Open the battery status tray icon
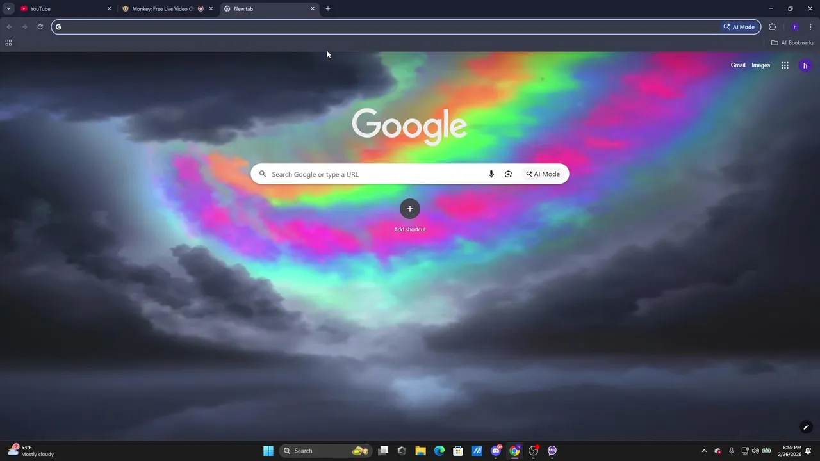The height and width of the screenshot is (461, 820). 767,451
